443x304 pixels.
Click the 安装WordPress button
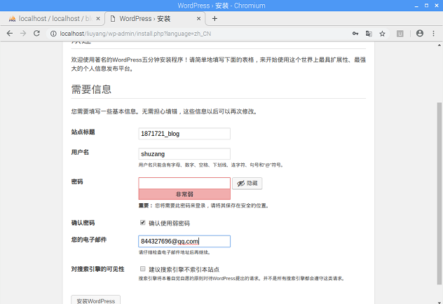point(96,300)
